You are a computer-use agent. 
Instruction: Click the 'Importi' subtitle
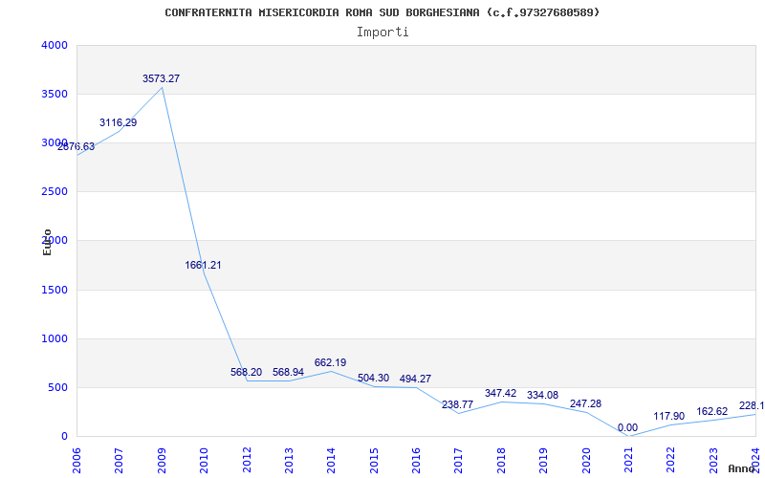382,33
